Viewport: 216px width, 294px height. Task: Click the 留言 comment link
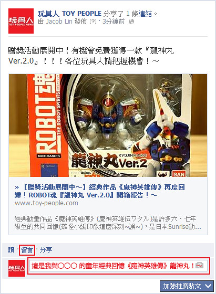coord(27,250)
